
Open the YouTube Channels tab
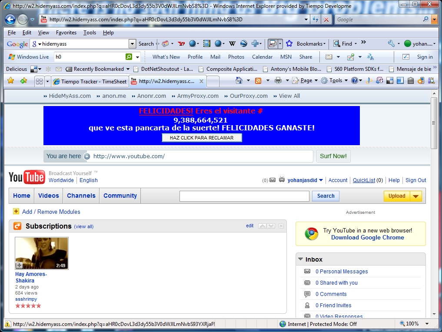pyautogui.click(x=81, y=196)
